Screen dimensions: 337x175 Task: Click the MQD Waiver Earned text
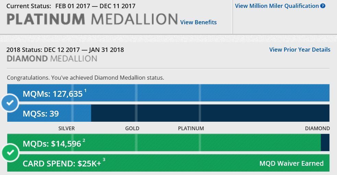pos(291,163)
